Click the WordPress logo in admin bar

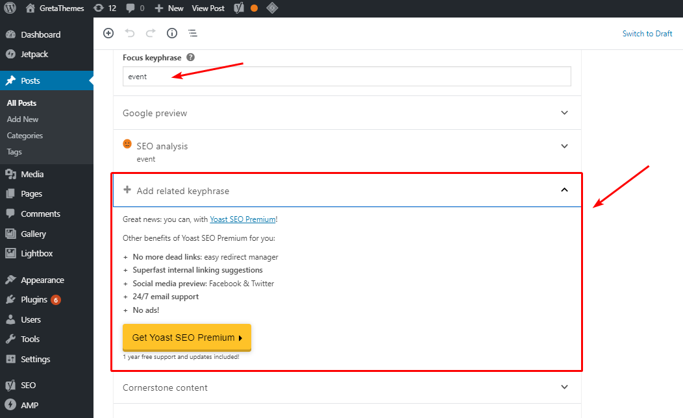tap(10, 8)
